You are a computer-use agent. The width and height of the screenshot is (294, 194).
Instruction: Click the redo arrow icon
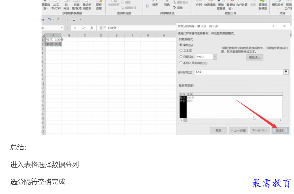coord(58,19)
